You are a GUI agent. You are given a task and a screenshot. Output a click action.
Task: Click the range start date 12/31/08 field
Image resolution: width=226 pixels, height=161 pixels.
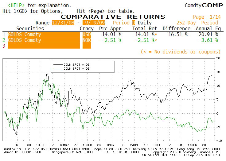(63, 23)
